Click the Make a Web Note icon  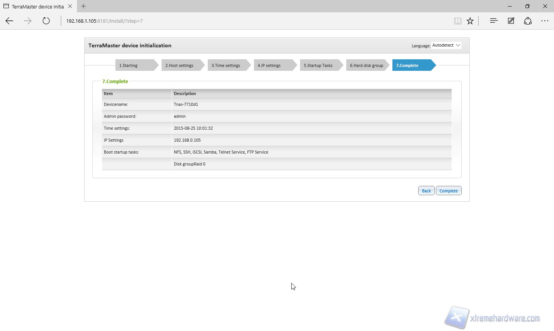(511, 21)
